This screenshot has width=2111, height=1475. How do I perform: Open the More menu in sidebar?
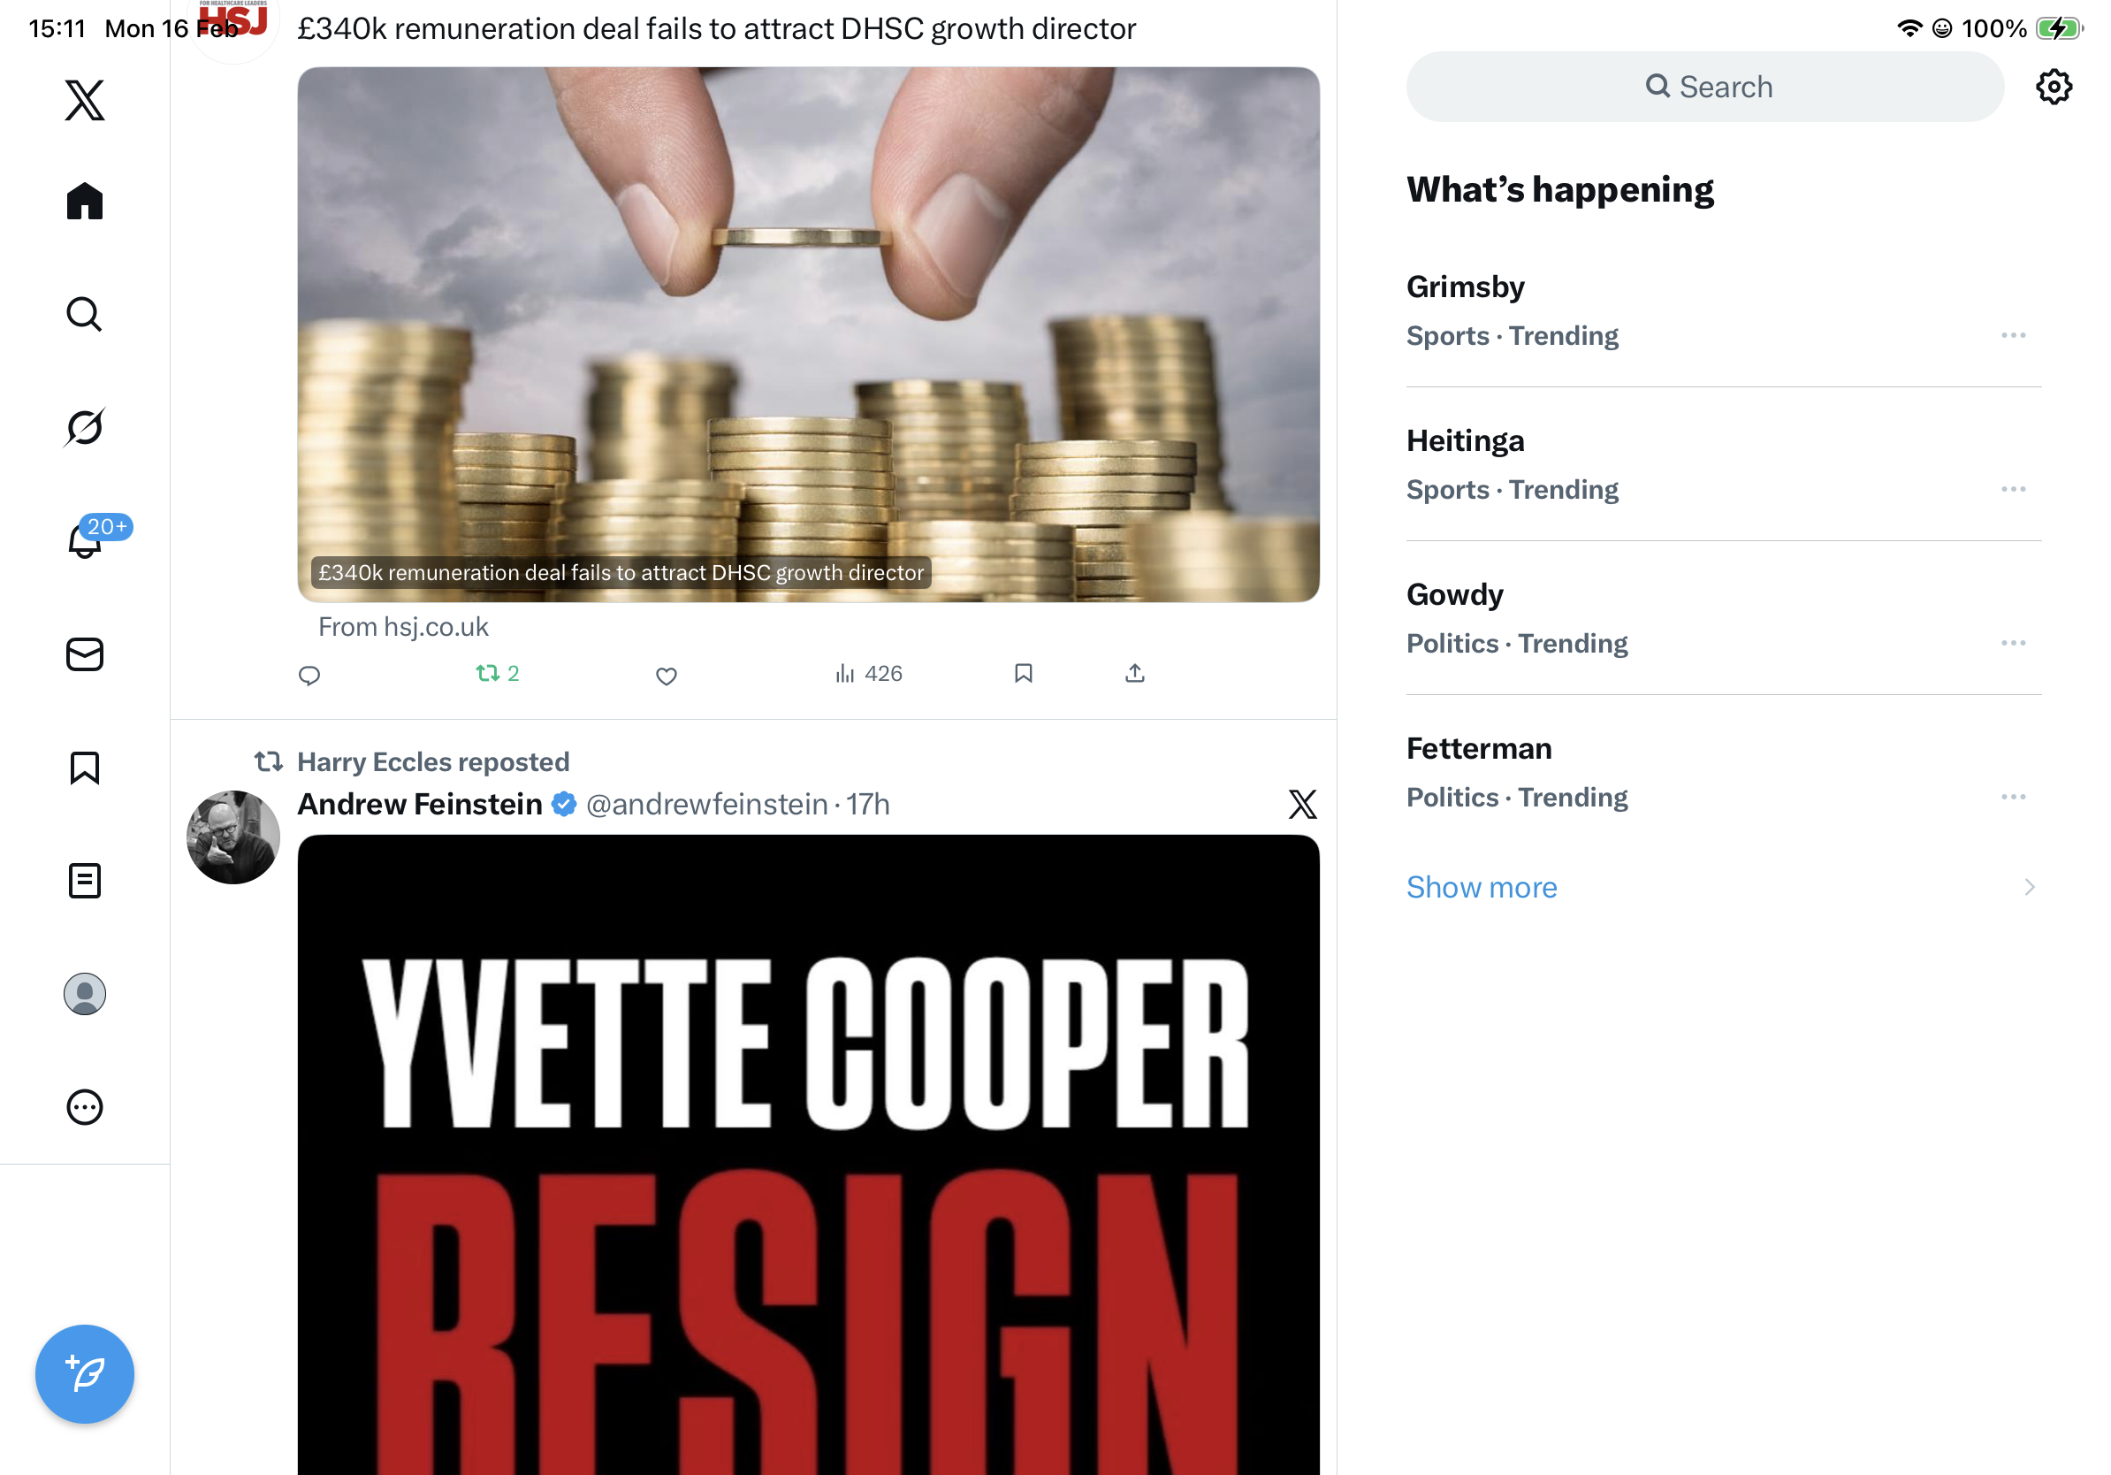coord(85,1107)
